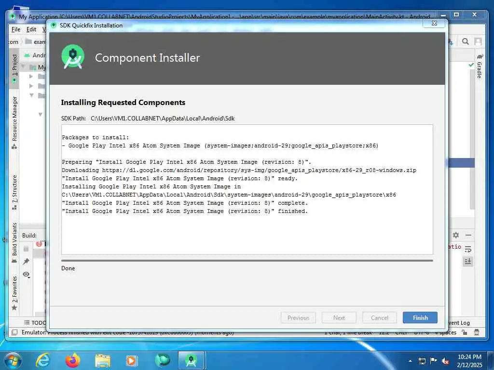Click the Stop icon in Build panel

pyautogui.click(x=26, y=249)
